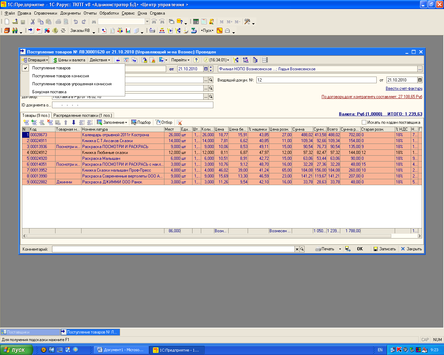The width and height of the screenshot is (444, 355).
Task: Click the envelope mail icon
Action: point(228,31)
